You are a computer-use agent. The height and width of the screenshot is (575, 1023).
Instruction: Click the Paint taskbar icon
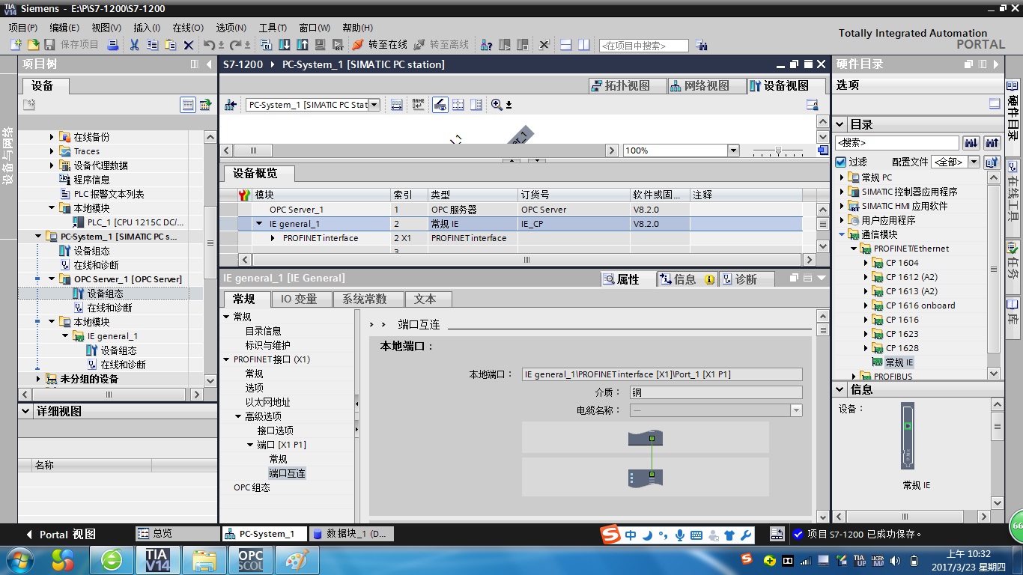point(297,560)
